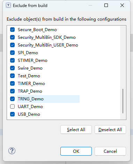Toggle the TIMER_Demo checkbox
Viewport: 133px width, 164px height.
pos(12,84)
